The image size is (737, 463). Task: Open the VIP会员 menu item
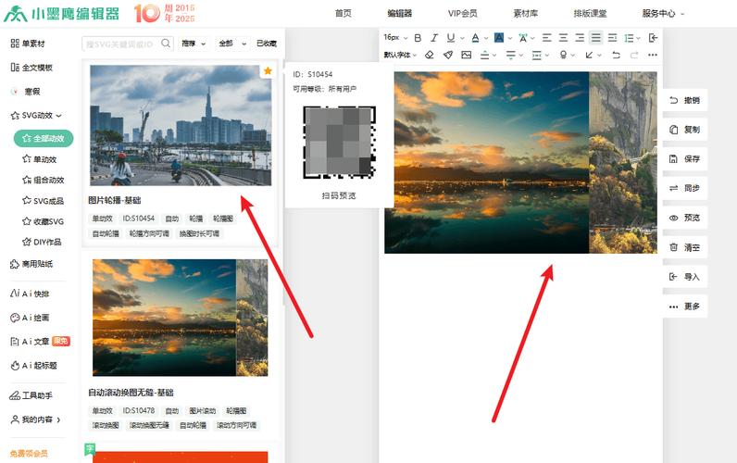[x=463, y=13]
